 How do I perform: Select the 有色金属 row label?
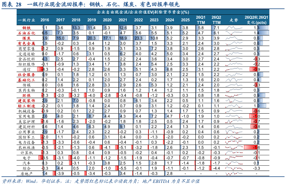tap(27, 43)
